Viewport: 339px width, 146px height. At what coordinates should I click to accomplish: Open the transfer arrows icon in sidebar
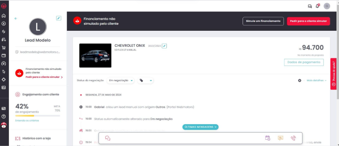click(4, 32)
